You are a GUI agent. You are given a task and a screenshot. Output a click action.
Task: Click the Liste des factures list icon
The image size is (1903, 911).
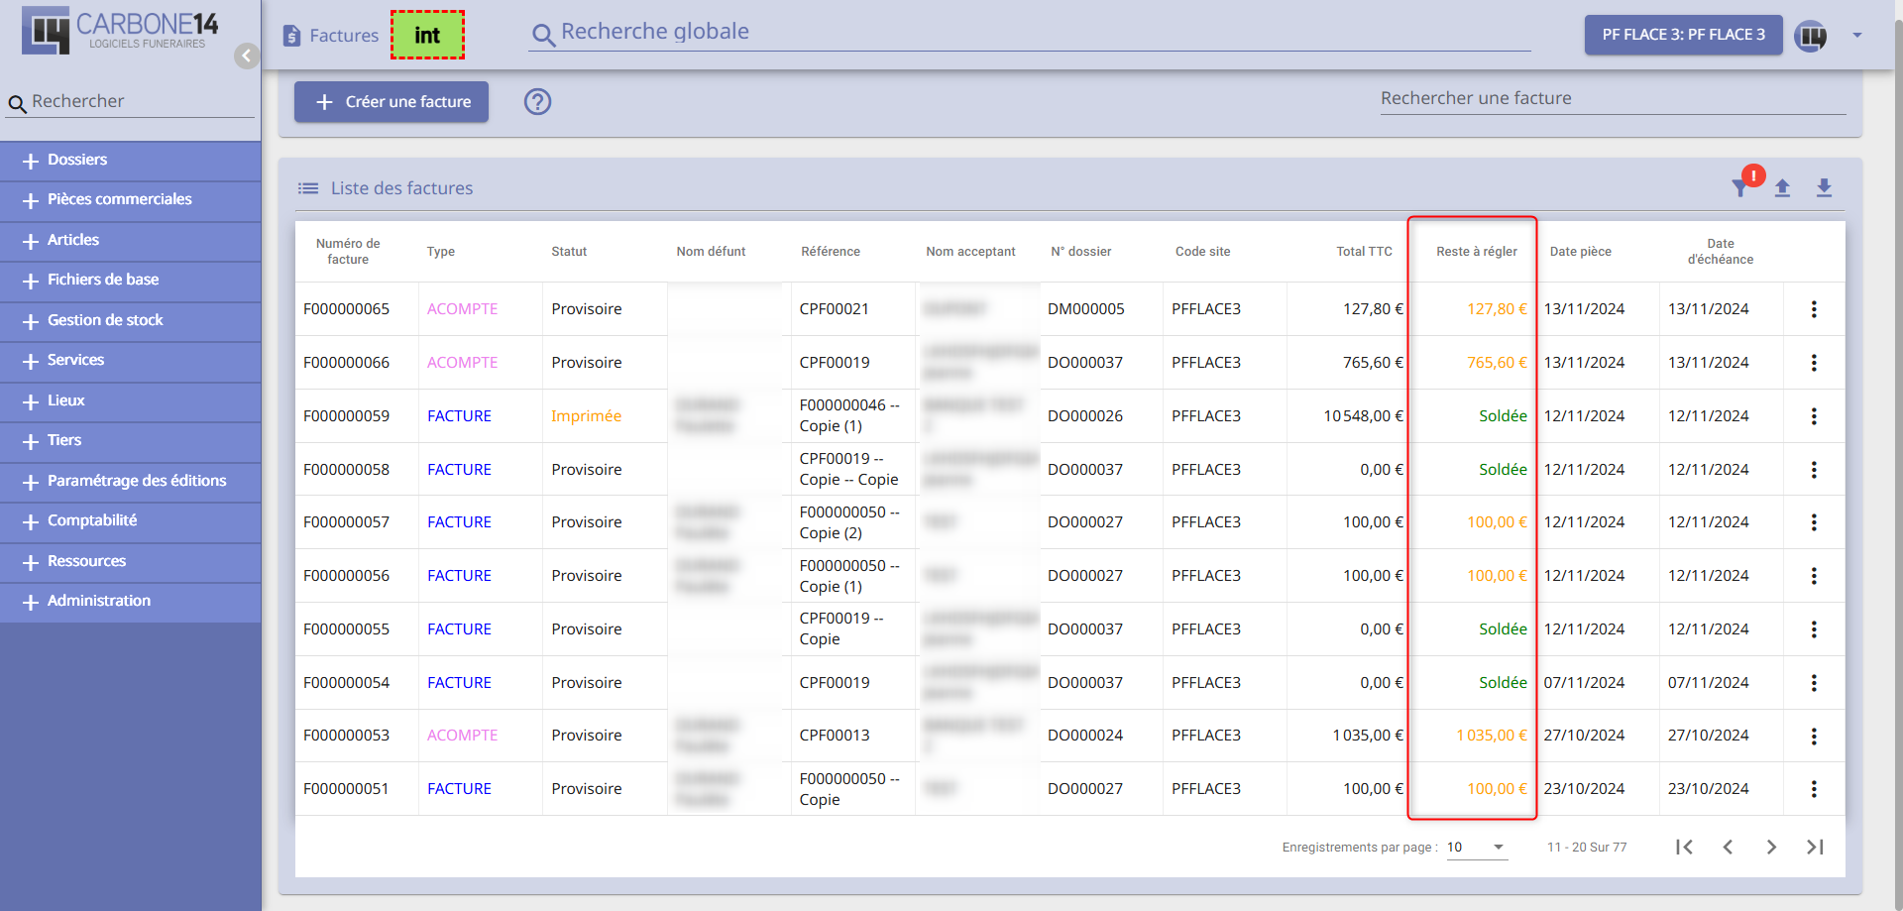308,188
